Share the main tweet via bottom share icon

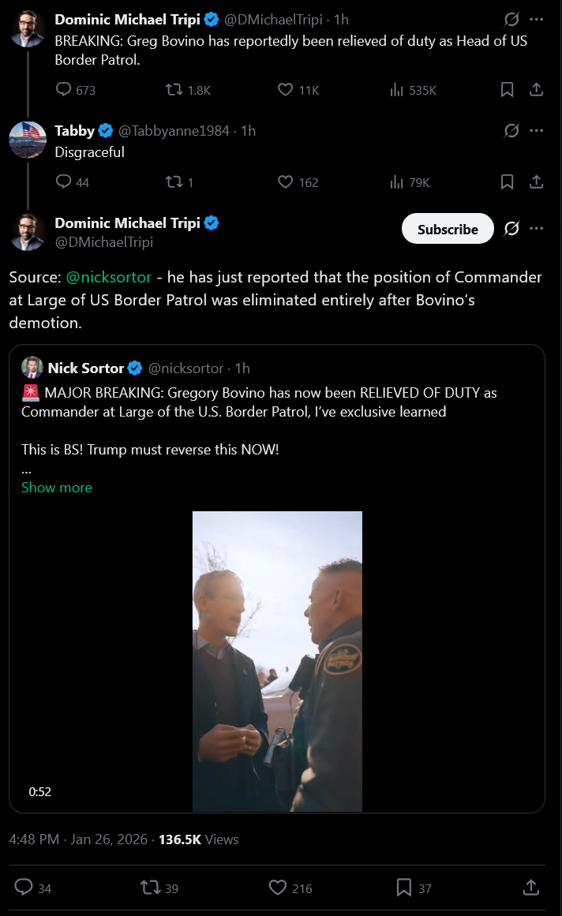coord(531,888)
